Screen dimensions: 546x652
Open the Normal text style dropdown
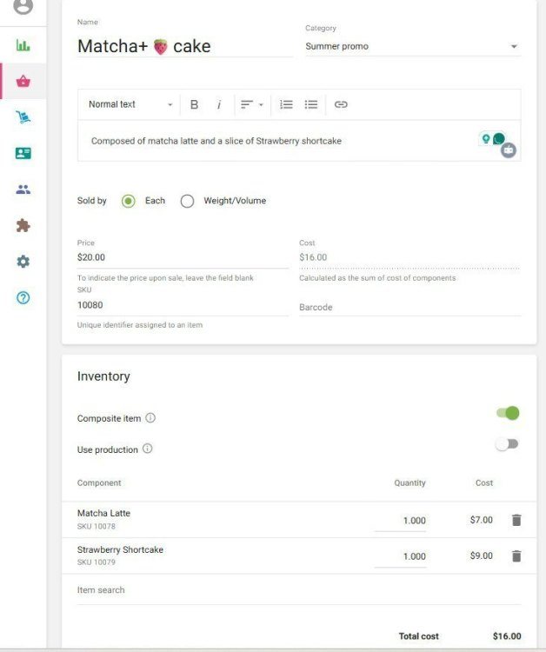pyautogui.click(x=130, y=104)
